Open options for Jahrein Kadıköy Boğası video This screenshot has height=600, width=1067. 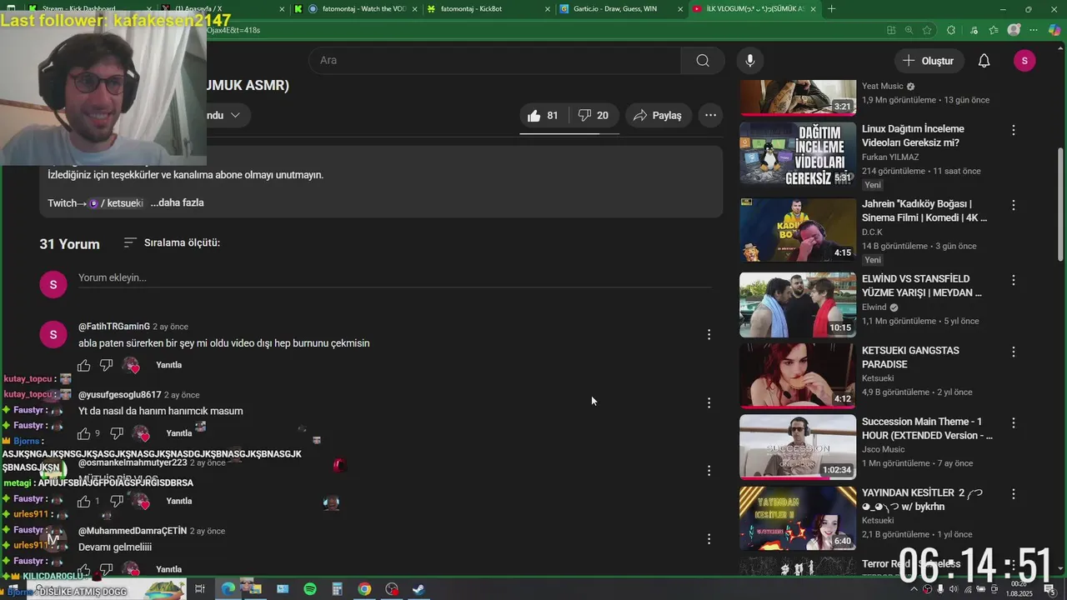[x=1014, y=205]
